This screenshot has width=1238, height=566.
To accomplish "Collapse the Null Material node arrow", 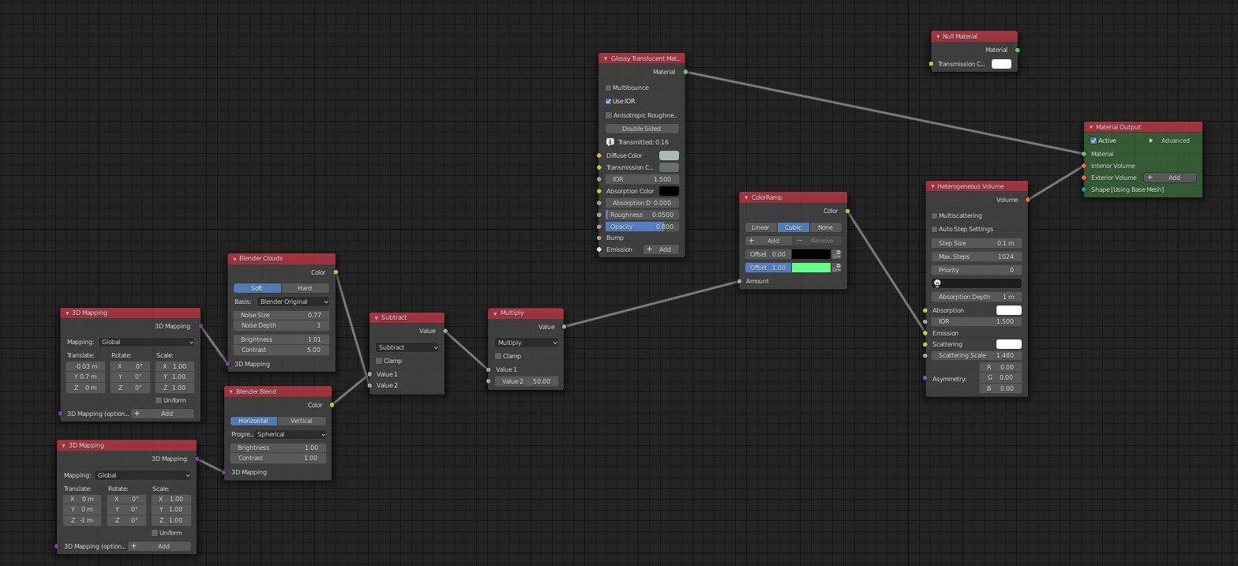I will coord(937,36).
